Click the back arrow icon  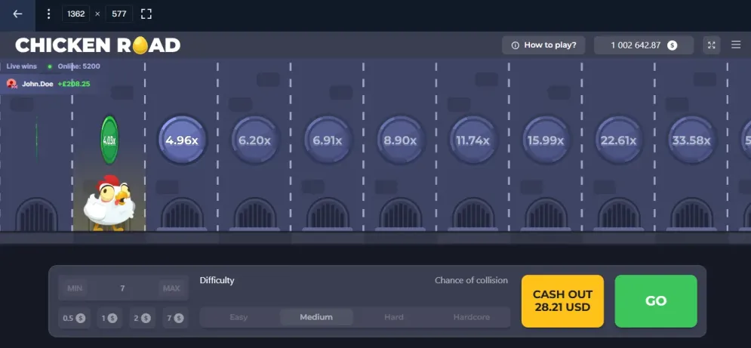coord(18,14)
